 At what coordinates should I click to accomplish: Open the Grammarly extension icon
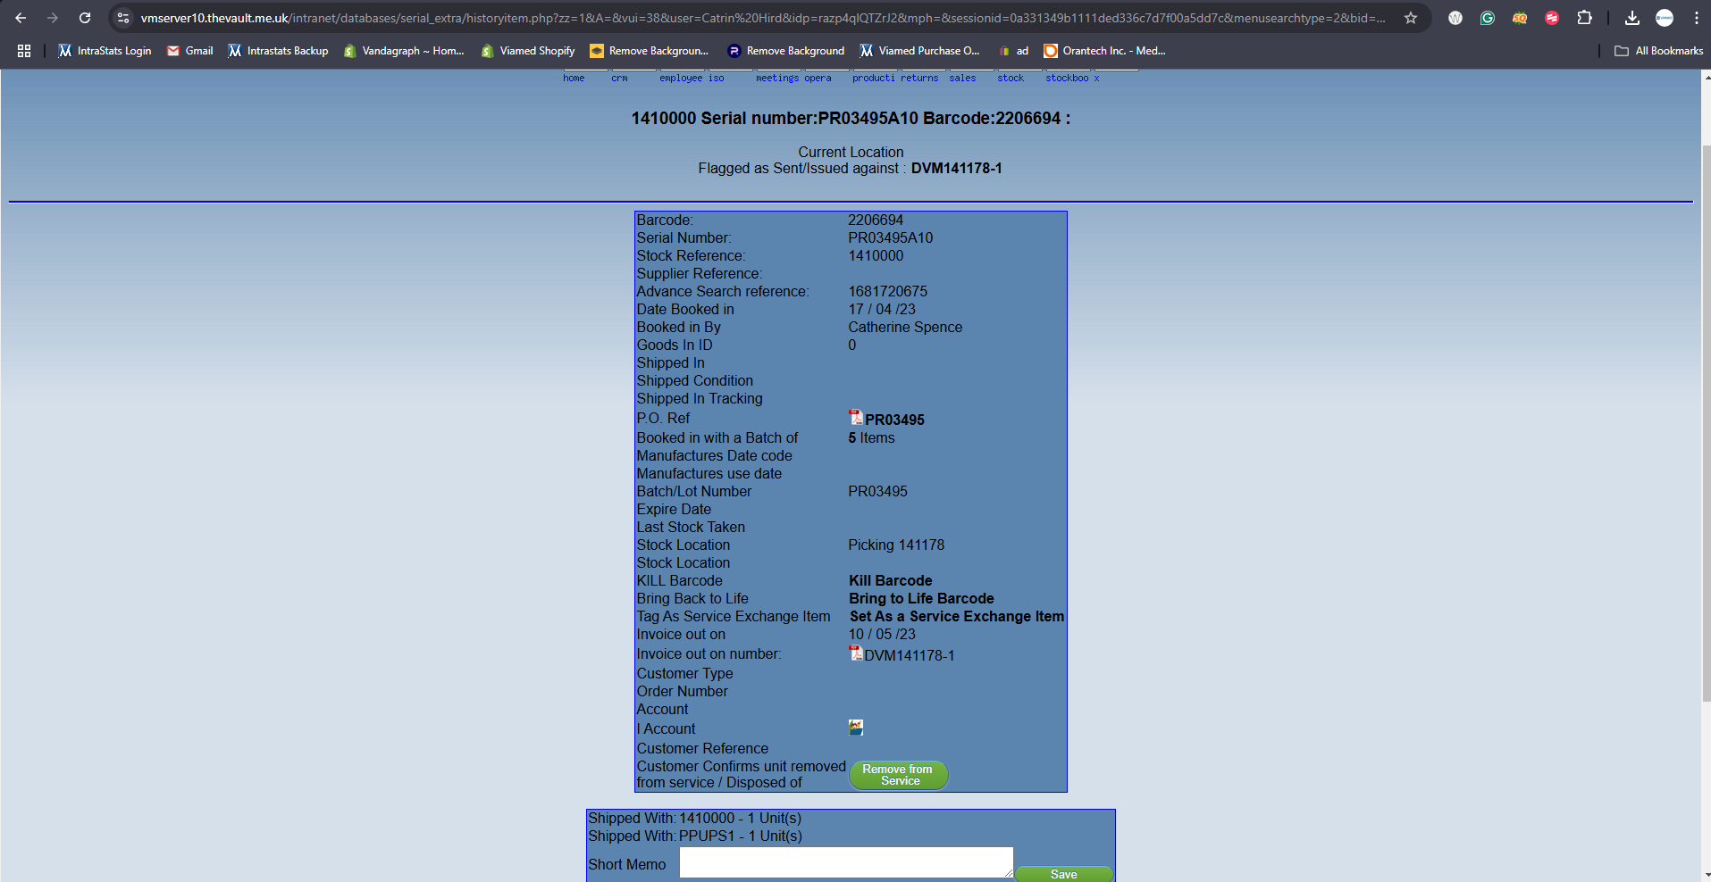tap(1487, 18)
